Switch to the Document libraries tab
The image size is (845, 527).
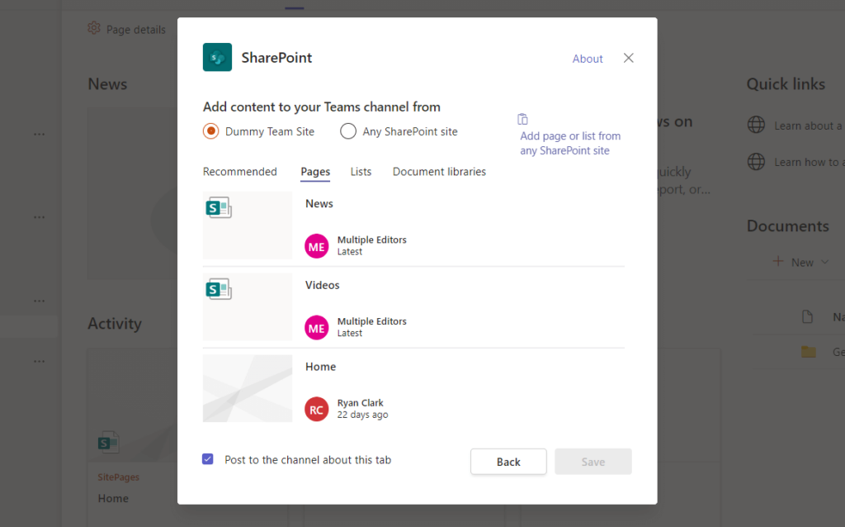439,172
